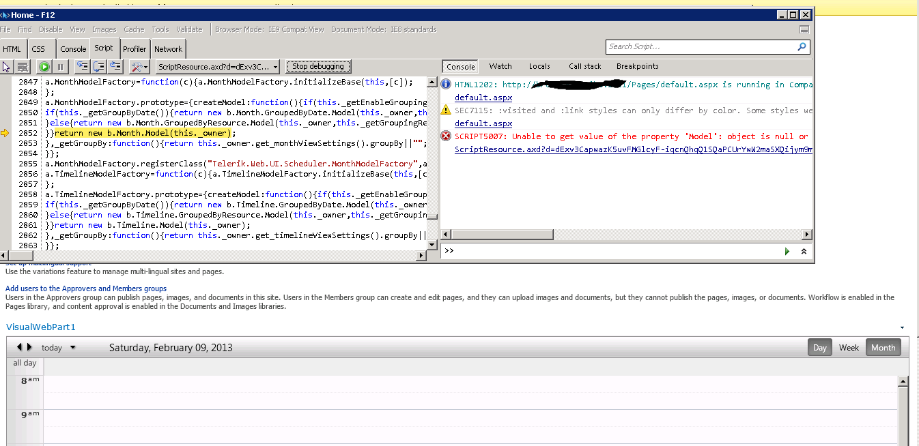Click the green run script arrow in console
Image resolution: width=919 pixels, height=446 pixels.
coord(787,251)
